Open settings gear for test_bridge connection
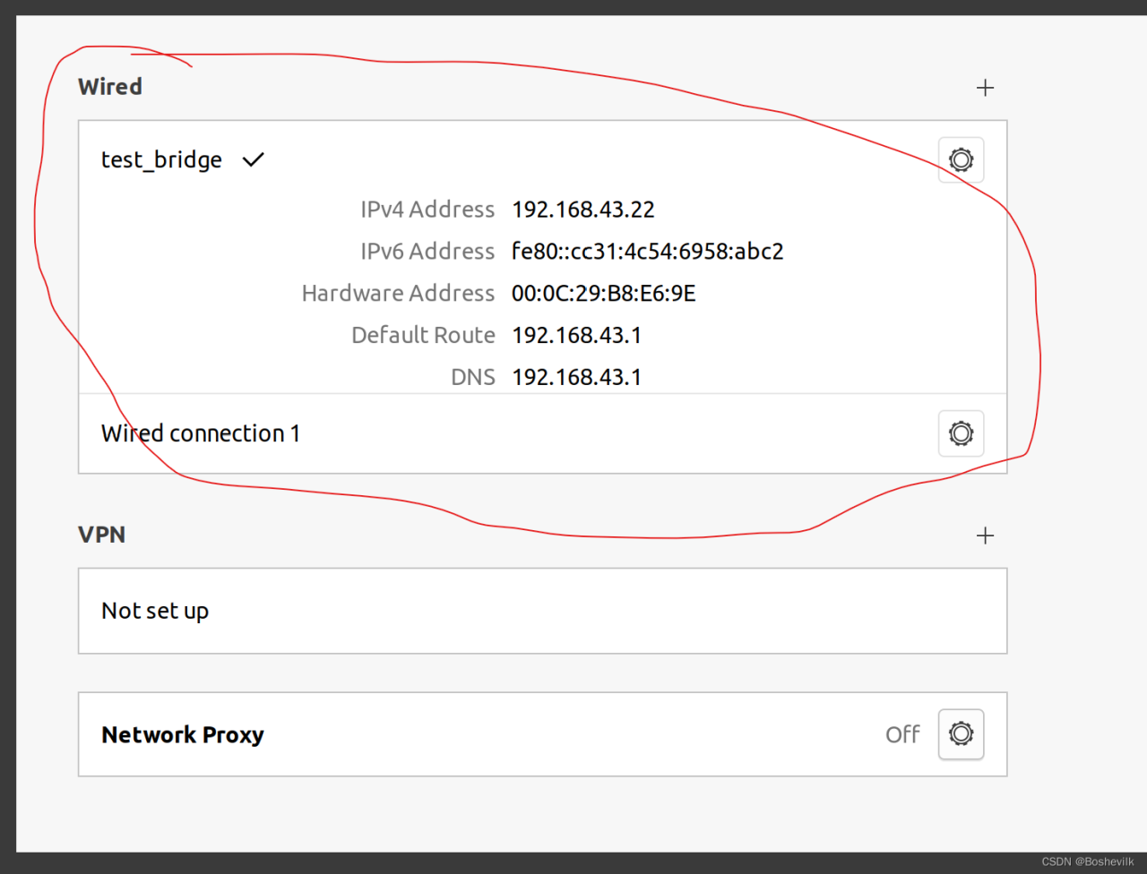Screen dimensions: 1147x874 tap(961, 160)
